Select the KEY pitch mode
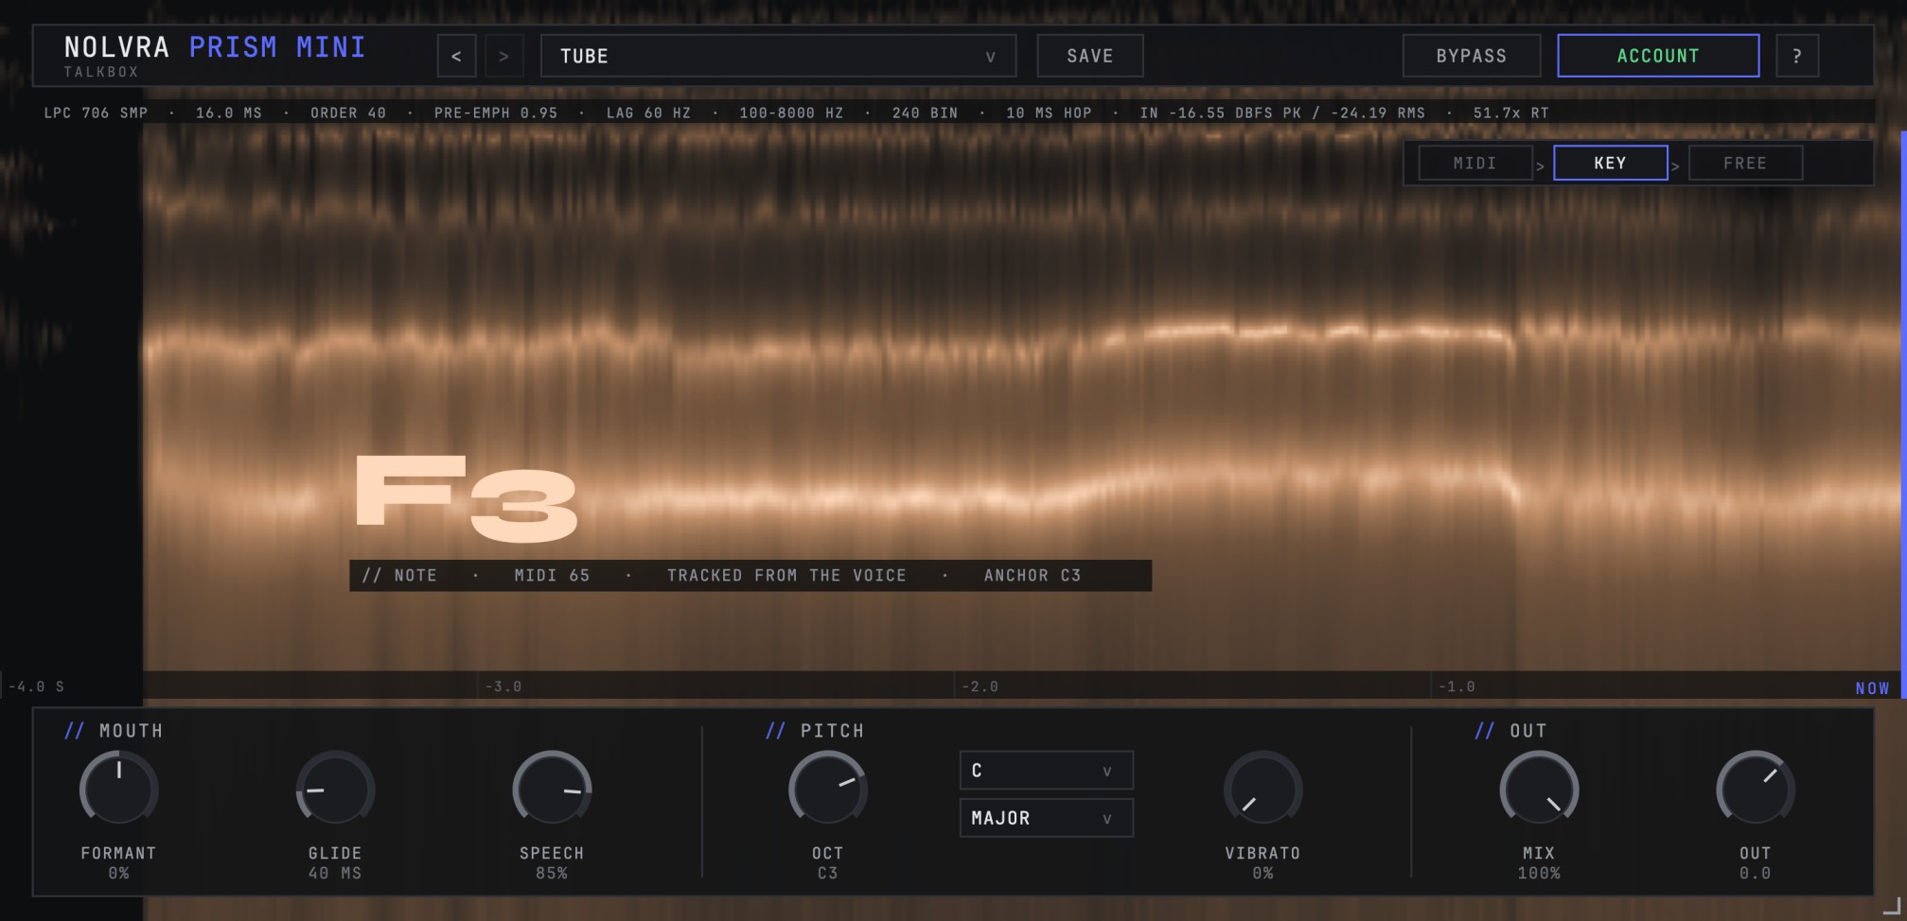 [x=1610, y=163]
